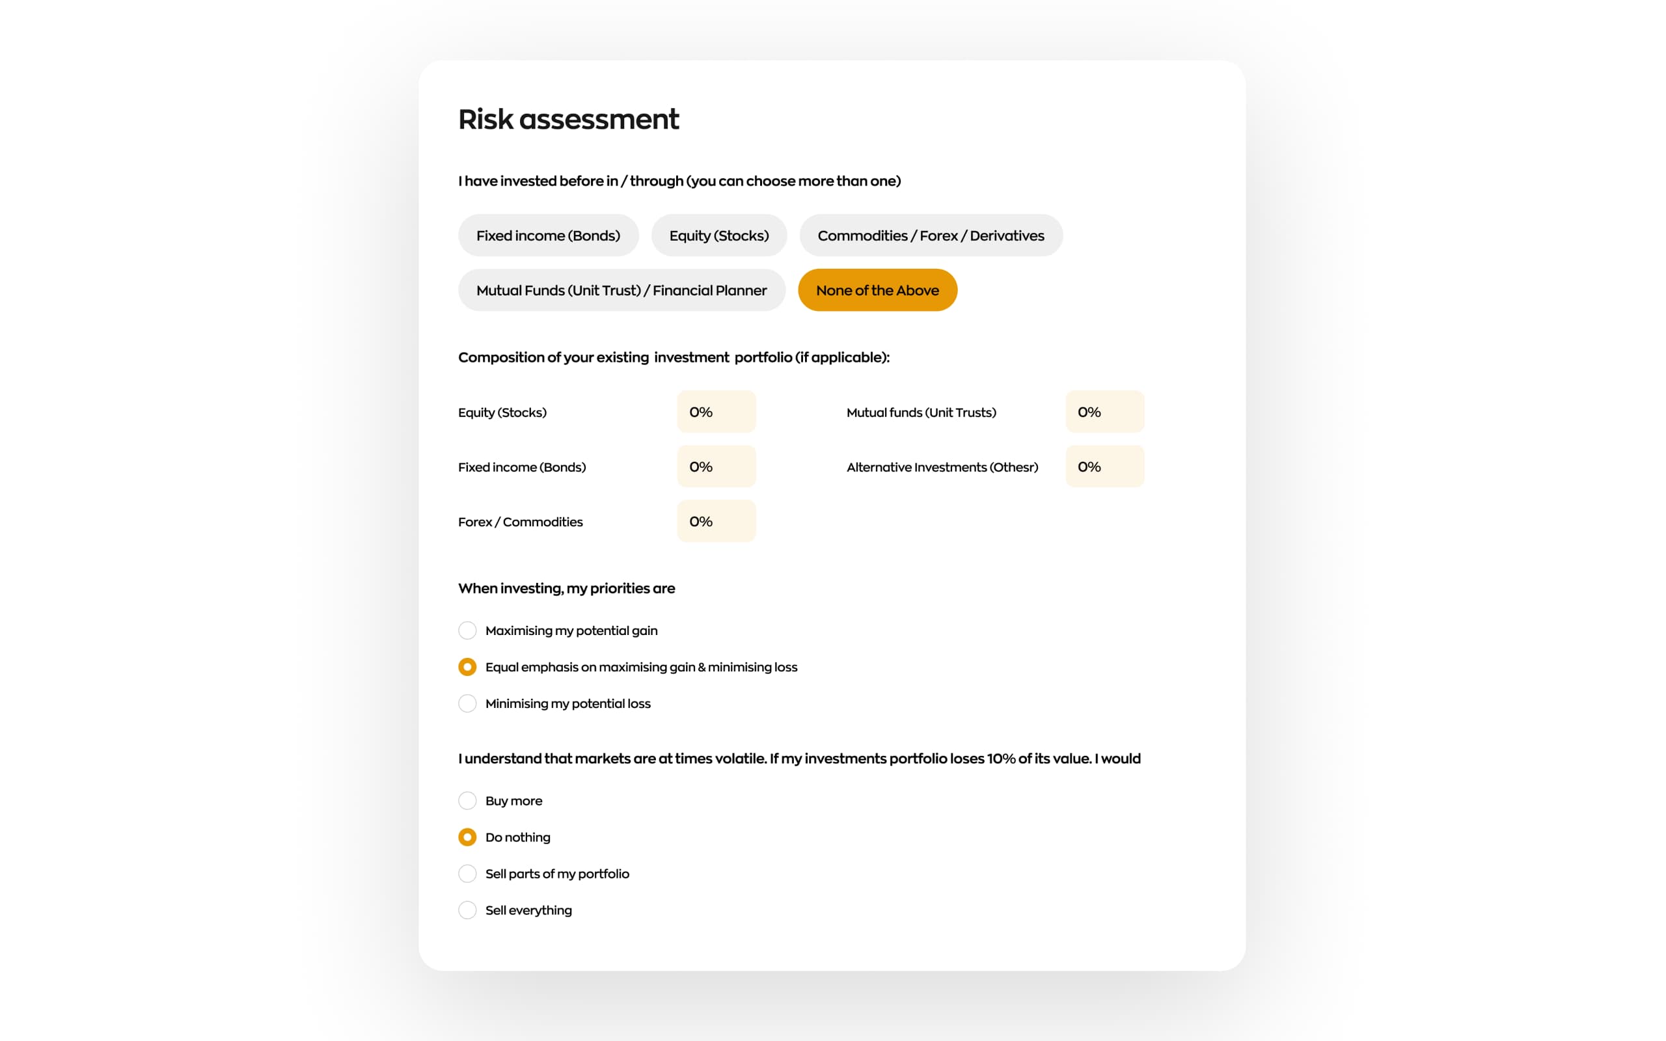Select 'Sell everything' on portfolio loss
Viewport: 1666px width, 1041px height.
coord(467,910)
